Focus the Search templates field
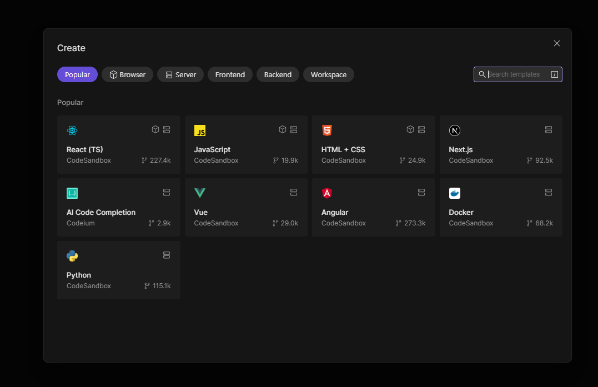The height and width of the screenshot is (387, 598). tap(518, 74)
